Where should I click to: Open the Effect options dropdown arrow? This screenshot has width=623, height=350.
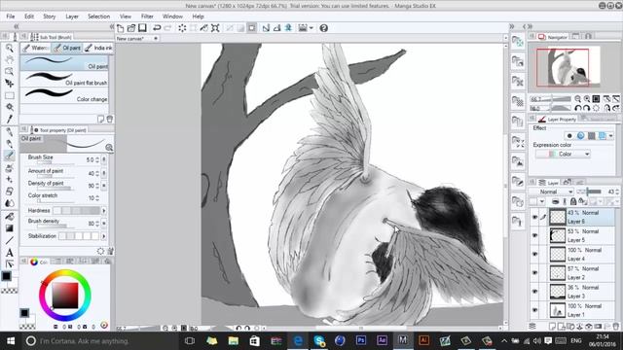[x=610, y=136]
